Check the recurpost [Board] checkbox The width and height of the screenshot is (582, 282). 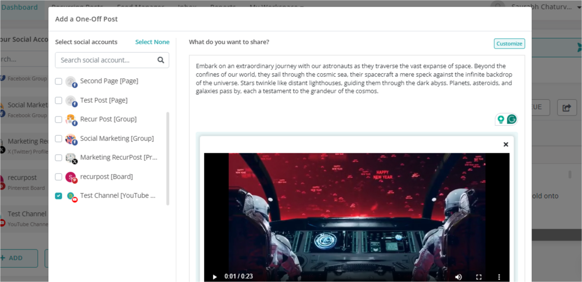pyautogui.click(x=59, y=177)
